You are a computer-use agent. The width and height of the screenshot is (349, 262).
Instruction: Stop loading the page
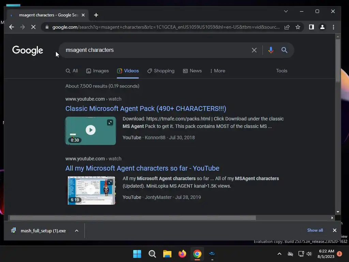33,27
